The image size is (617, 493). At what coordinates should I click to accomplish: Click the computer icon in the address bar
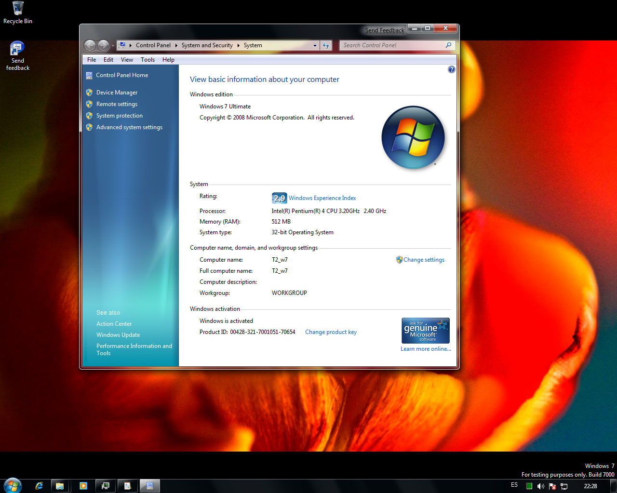pyautogui.click(x=122, y=45)
